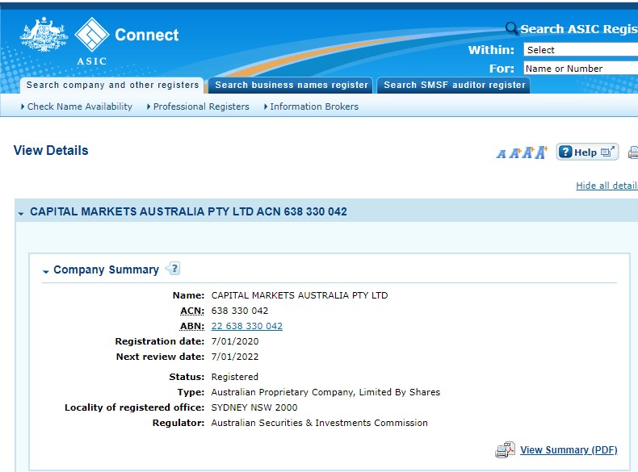
Task: Click the name value CAPITAL MARKETS AUSTRALIA PTY LTD
Action: tap(300, 295)
